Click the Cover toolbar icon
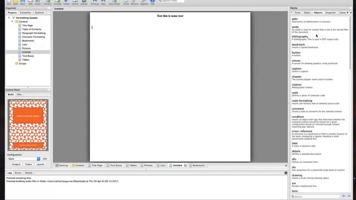The width and height of the screenshot is (356, 200). tap(38, 2)
